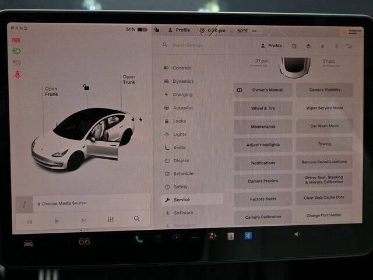
Task: Click the Search Settings field
Action: [x=187, y=45]
